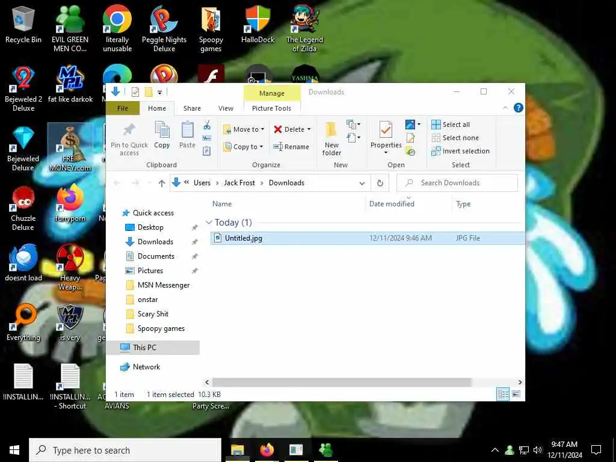
Task: Click the Paste icon in the ribbon
Action: pos(188,130)
